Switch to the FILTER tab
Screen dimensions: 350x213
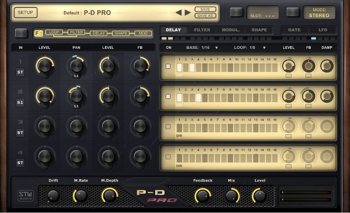(202, 30)
